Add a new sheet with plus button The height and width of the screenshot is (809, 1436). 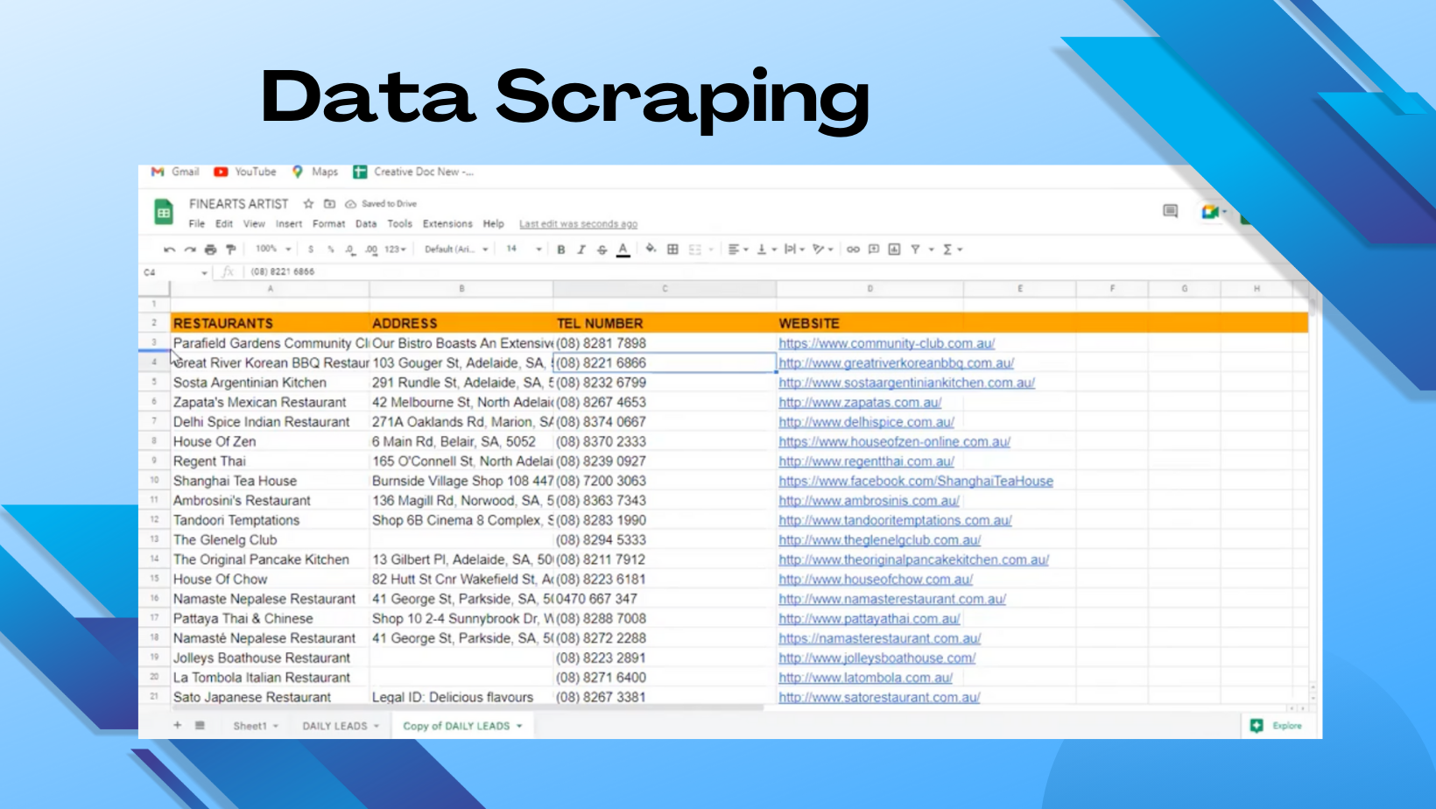tap(177, 725)
